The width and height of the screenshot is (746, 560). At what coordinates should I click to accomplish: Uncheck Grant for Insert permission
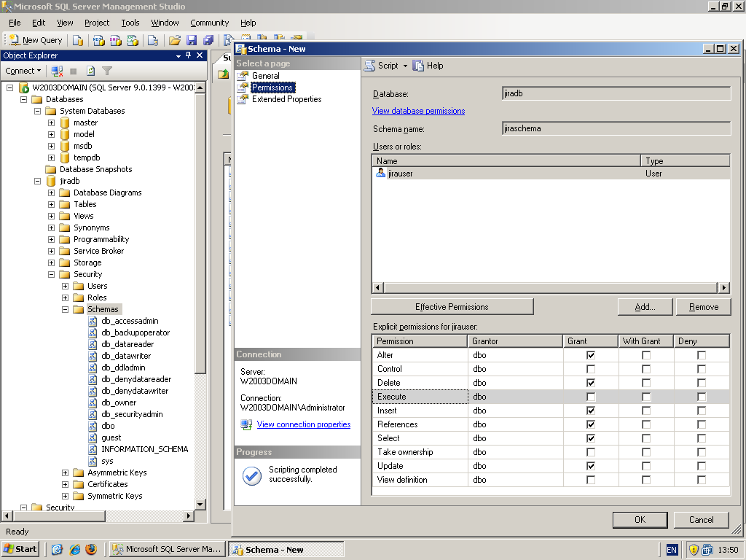tap(591, 411)
